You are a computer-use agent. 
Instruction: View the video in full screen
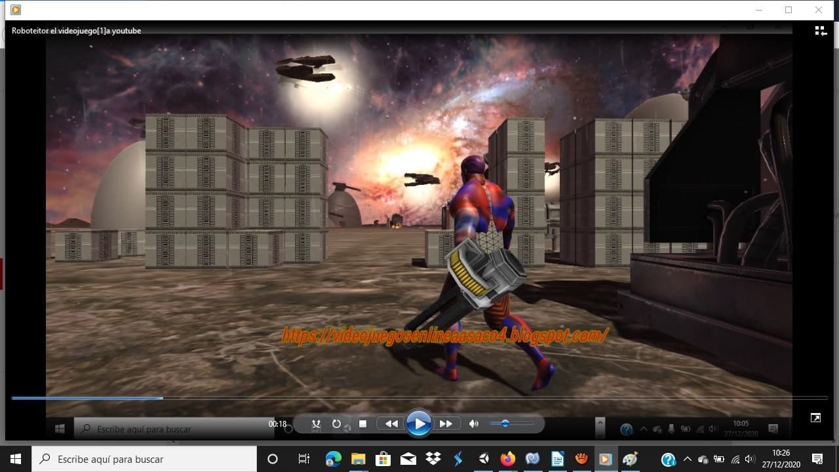pyautogui.click(x=815, y=418)
